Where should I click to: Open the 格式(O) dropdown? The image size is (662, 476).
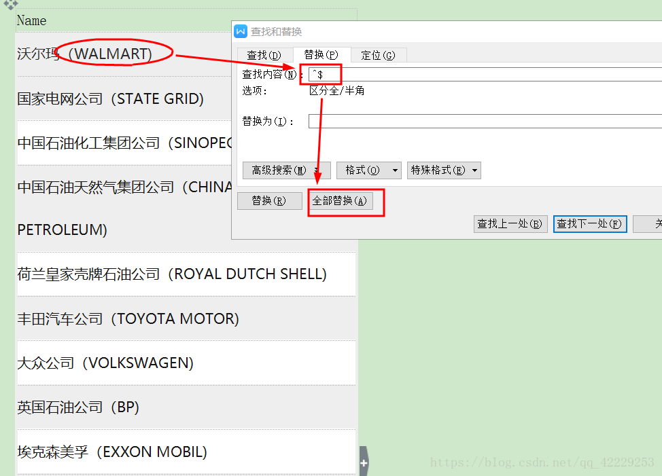(368, 170)
